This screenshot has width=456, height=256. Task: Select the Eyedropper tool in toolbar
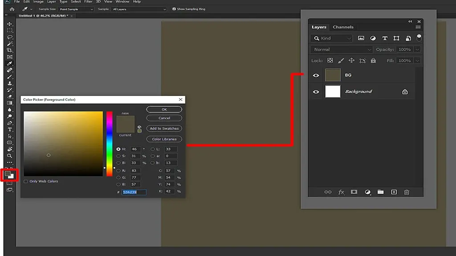(10, 64)
